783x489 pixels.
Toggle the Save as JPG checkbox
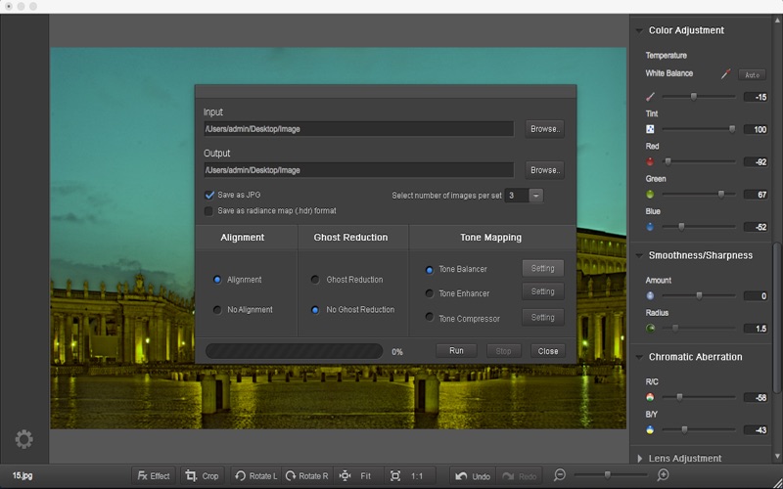pyautogui.click(x=209, y=195)
